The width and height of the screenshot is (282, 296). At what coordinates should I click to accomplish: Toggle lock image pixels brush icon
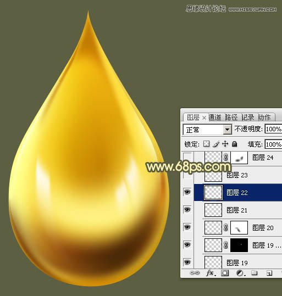click(216, 144)
